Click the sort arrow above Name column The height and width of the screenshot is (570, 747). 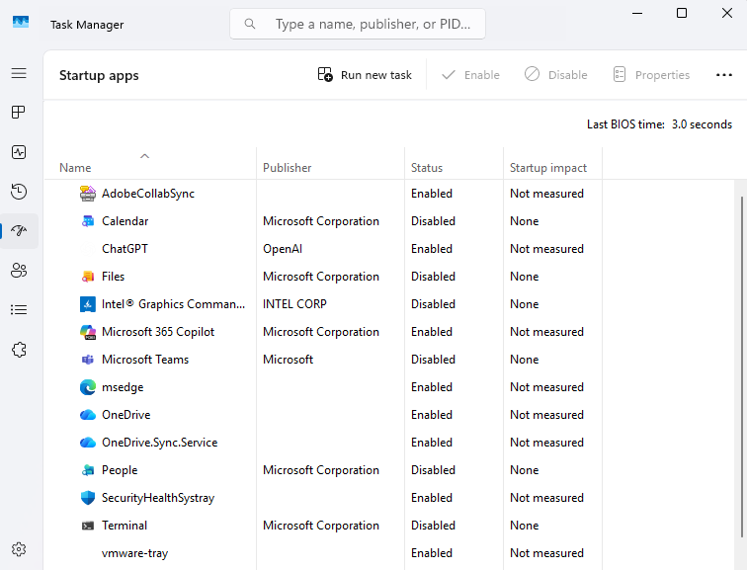[145, 155]
